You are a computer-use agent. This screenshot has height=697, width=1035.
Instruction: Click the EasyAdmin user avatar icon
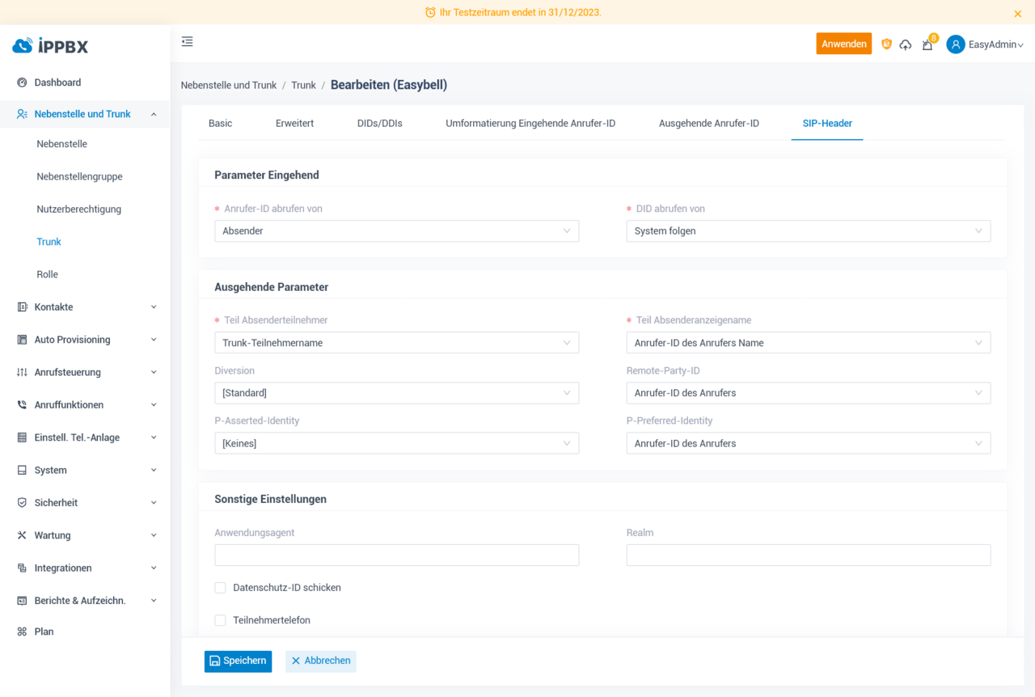point(956,44)
